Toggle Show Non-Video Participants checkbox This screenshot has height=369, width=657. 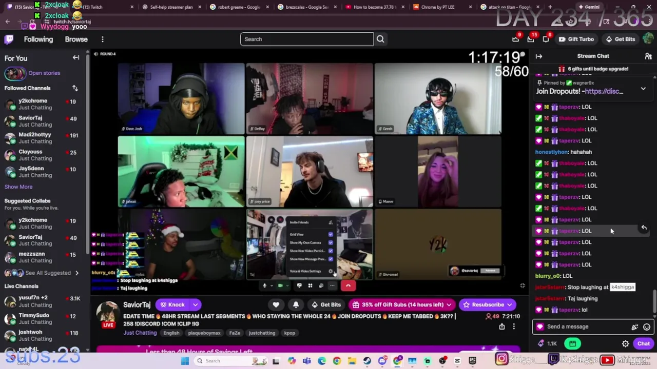pos(331,251)
